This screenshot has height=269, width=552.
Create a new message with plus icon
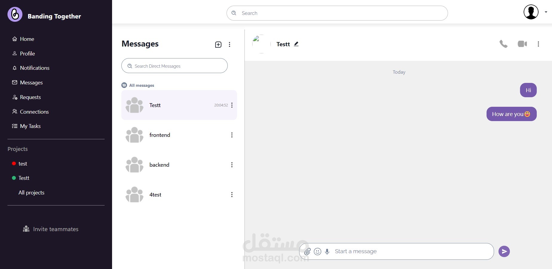(x=218, y=45)
